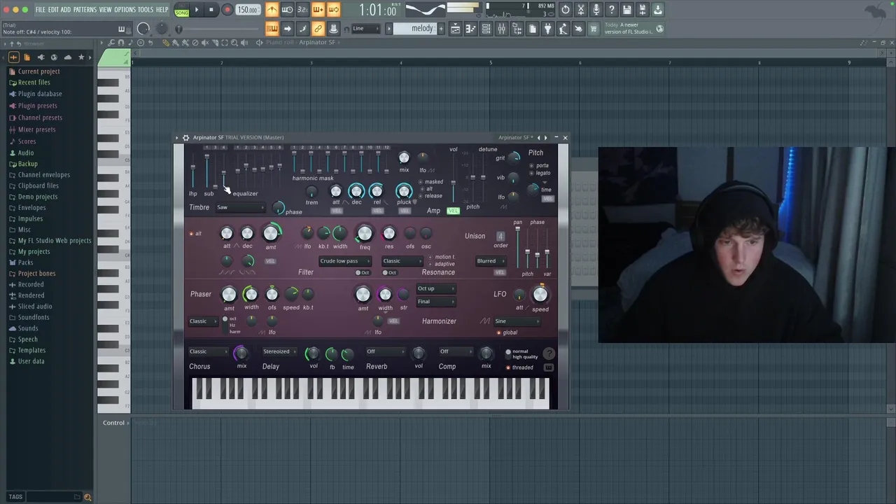Open the Sine LFO shape dropdown
Screen dimensions: 896x504
point(517,321)
